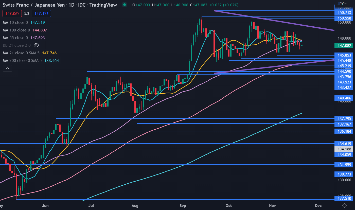Click the 137.795 price label

point(344,119)
